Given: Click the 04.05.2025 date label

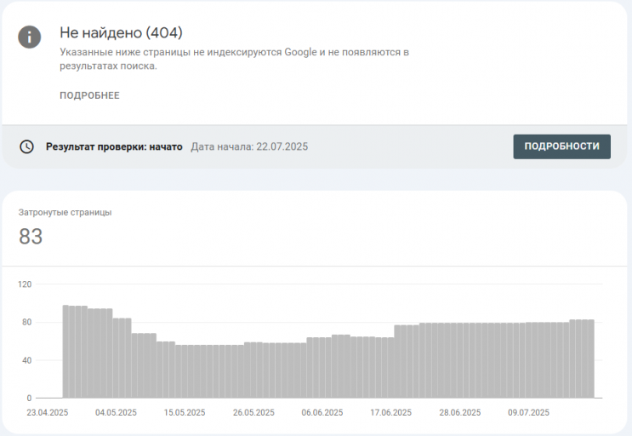Looking at the screenshot, I should click(x=116, y=413).
